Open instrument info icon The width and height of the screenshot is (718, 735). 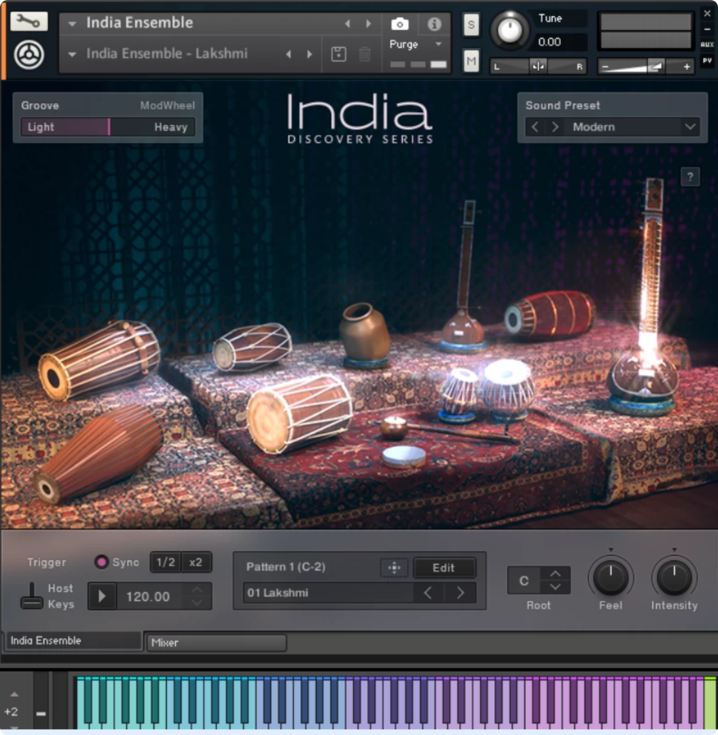click(434, 24)
